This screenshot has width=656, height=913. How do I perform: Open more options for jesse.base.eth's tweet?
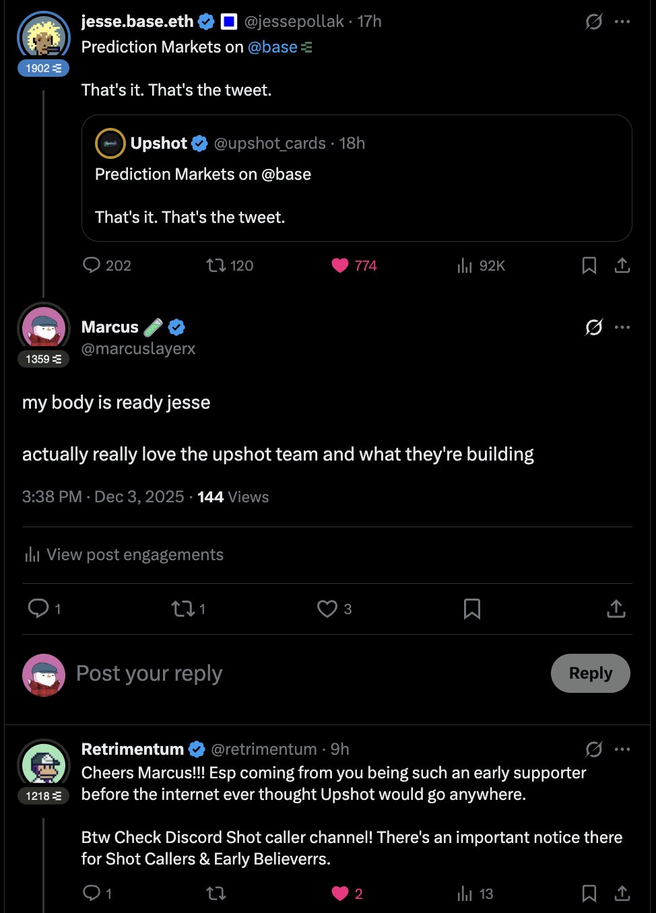pos(623,22)
